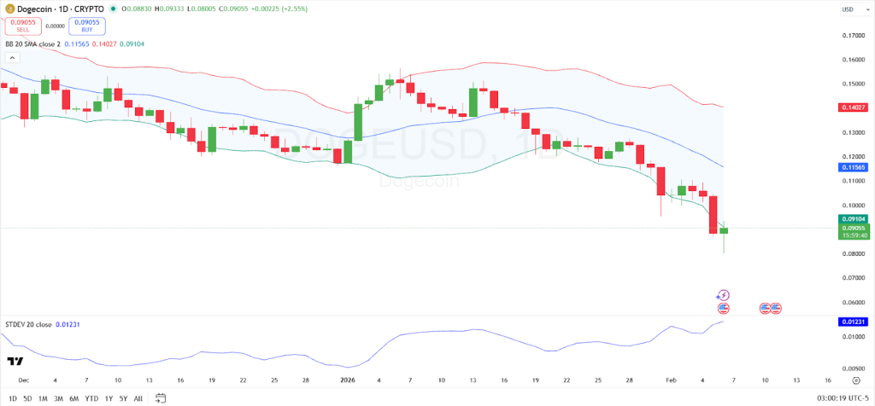Screen dimensions: 875x406
Task: Click the Feb time axis label
Action: [670, 380]
